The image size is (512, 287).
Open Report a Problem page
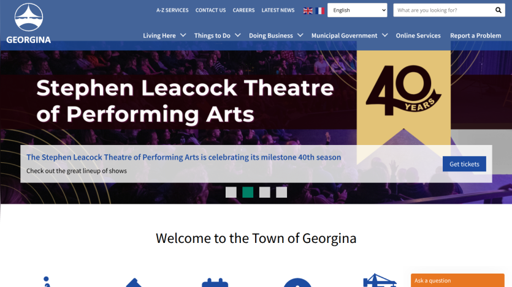(475, 35)
